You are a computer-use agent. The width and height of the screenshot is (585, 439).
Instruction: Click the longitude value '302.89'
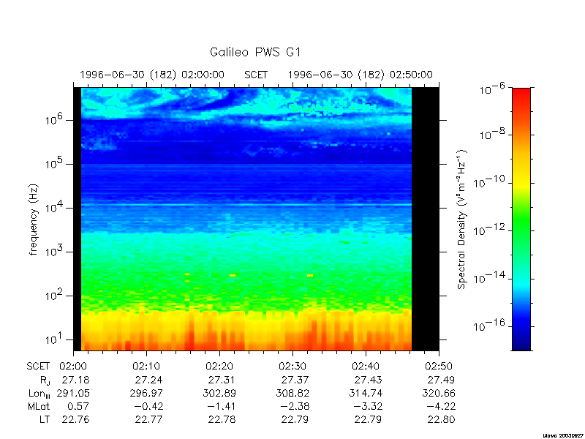pos(219,393)
